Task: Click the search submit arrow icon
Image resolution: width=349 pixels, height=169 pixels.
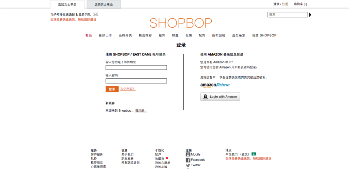Action: pyautogui.click(x=310, y=15)
